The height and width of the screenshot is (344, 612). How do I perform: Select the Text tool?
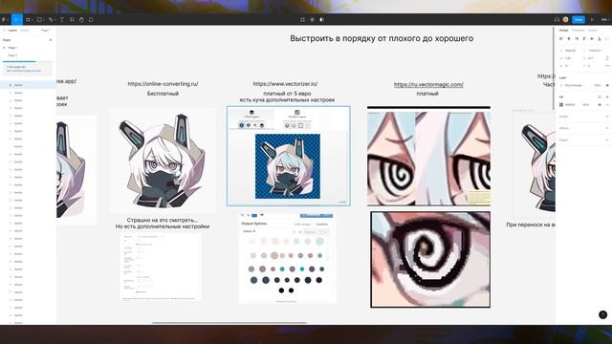click(61, 19)
